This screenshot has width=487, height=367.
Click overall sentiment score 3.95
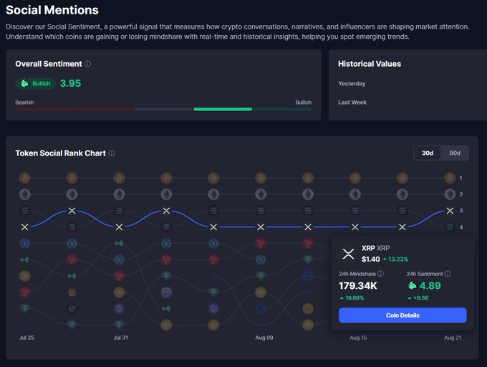70,83
